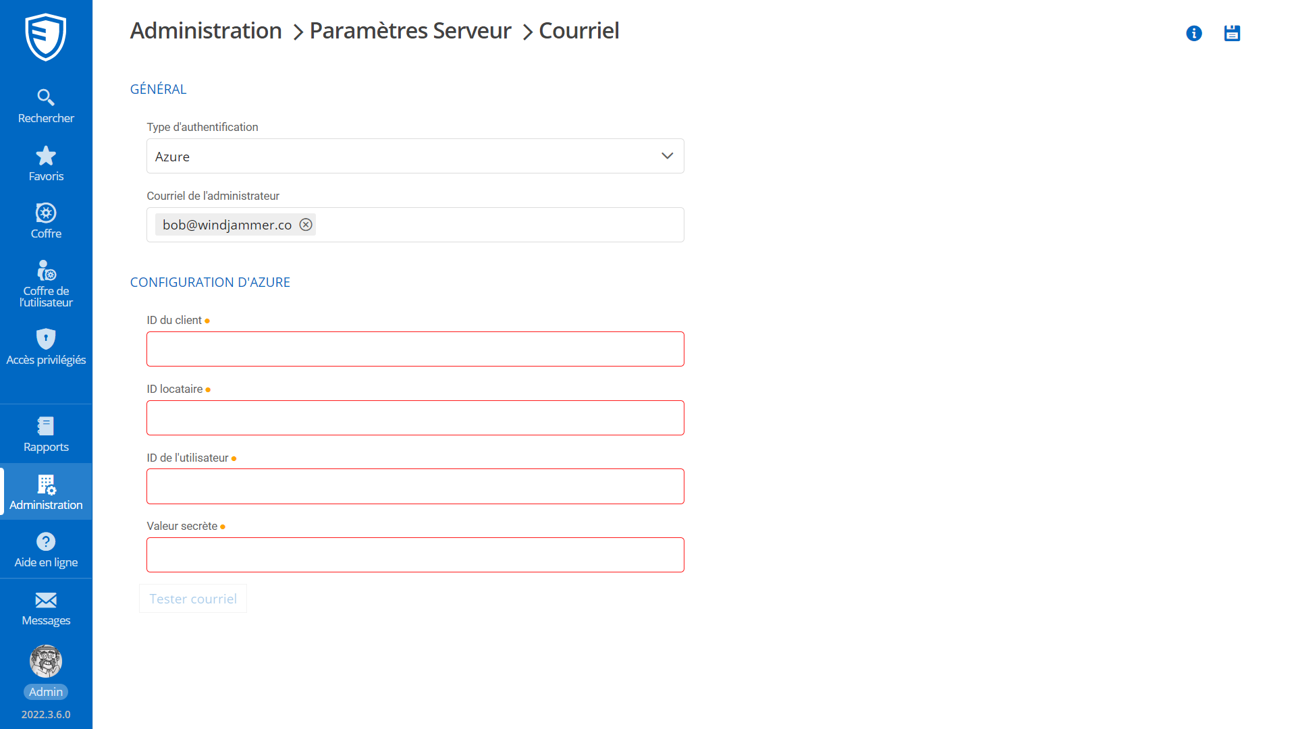Viewport: 1296px width, 729px height.
Task: Focus the ID du client field
Action: pos(415,349)
